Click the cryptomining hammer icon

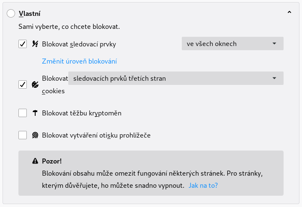point(35,113)
